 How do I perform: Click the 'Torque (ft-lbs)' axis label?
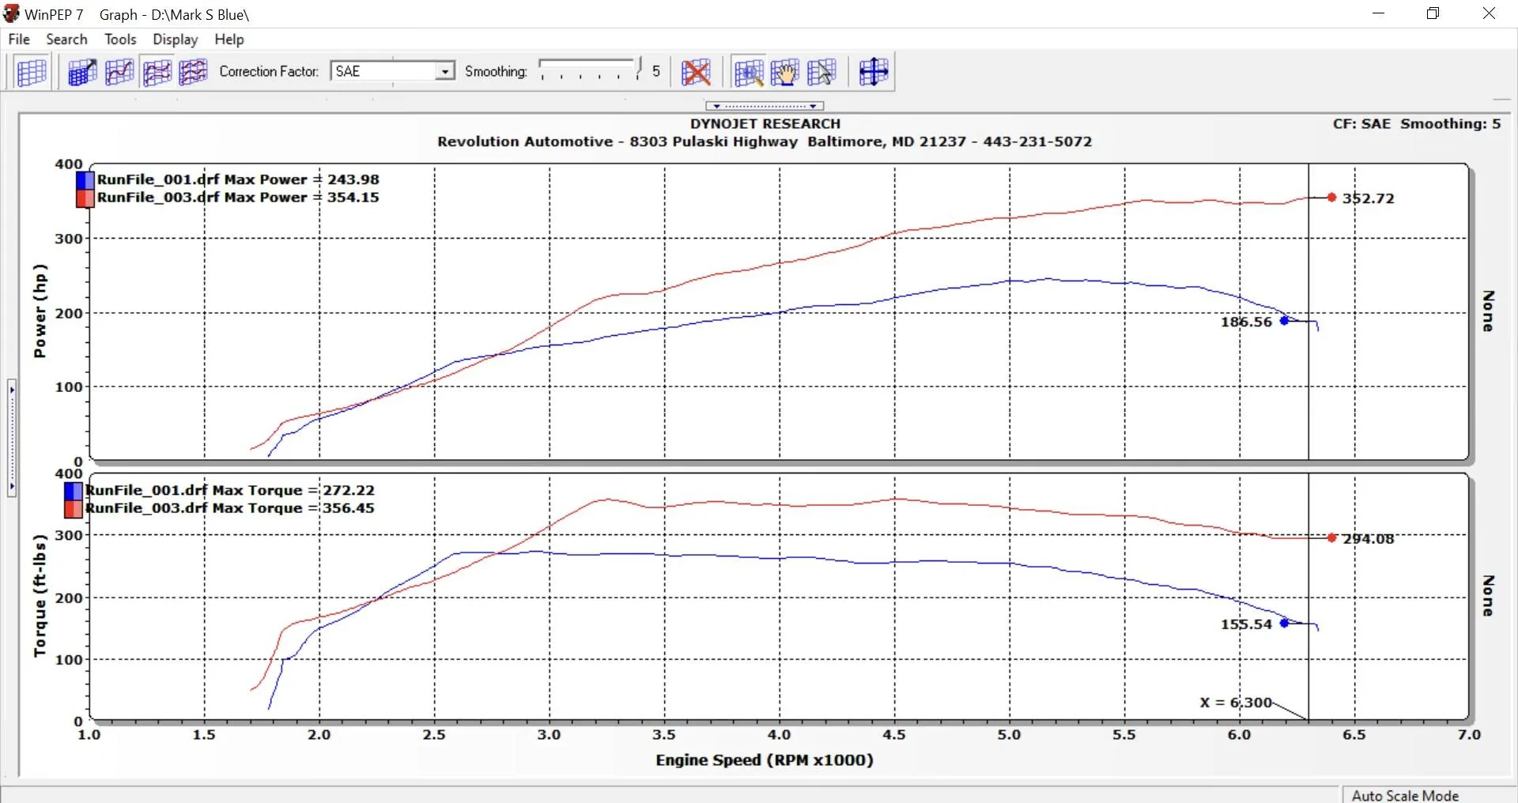click(40, 596)
